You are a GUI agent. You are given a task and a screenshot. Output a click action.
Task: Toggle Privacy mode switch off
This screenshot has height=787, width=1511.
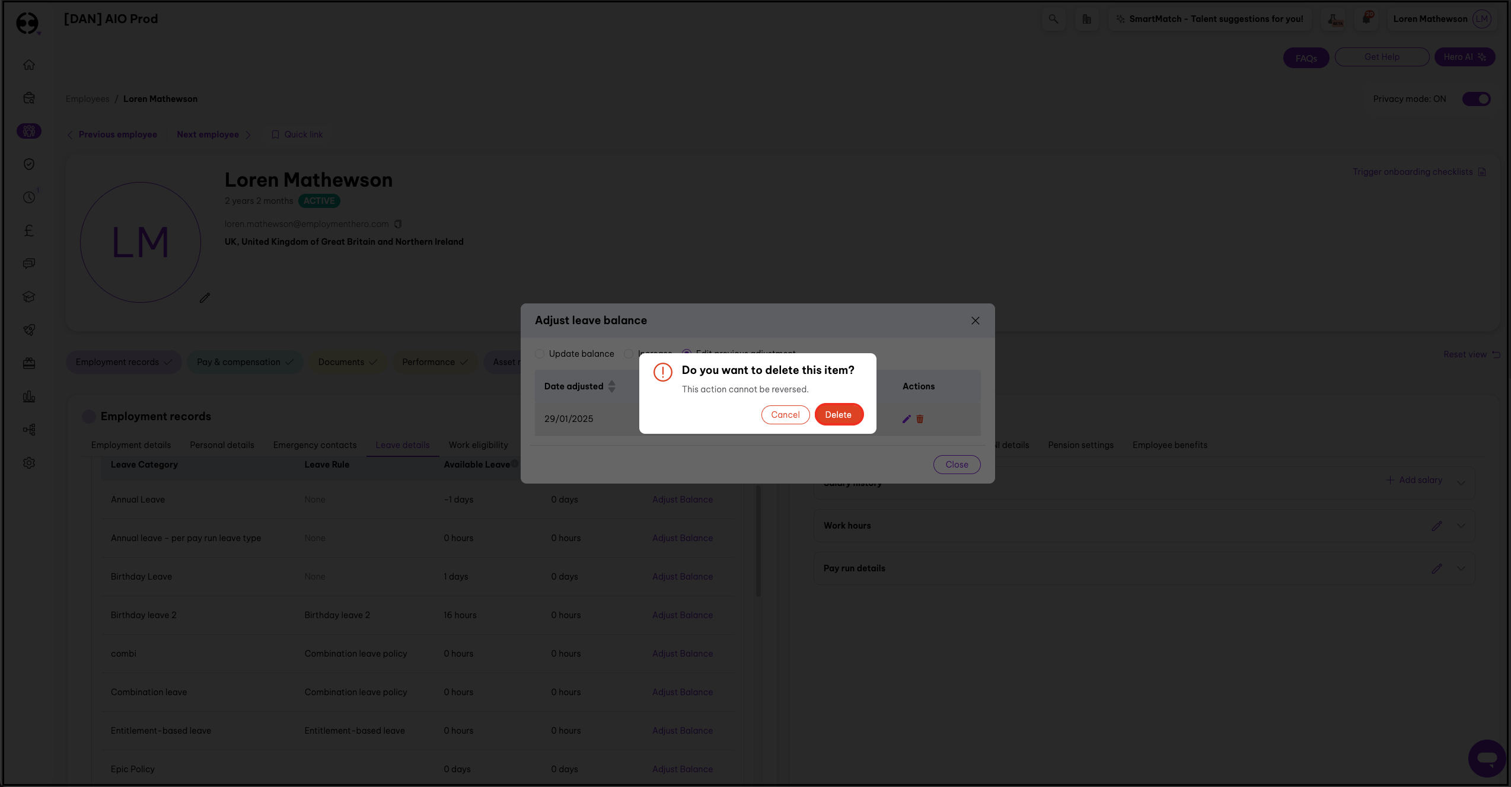(1476, 99)
